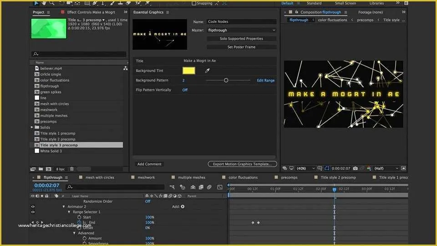Open the yellow Background Tint color swatch
The height and width of the screenshot is (246, 437).
tap(188, 71)
